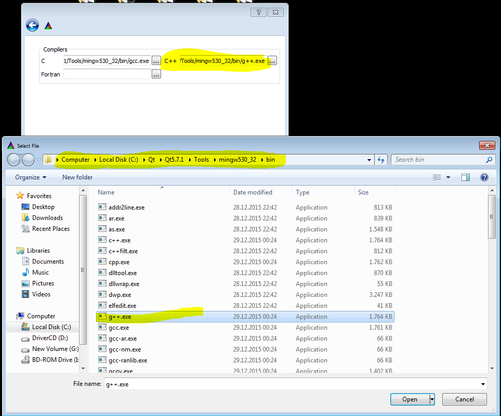
Task: Open the view options dropdown arrow
Action: [448, 177]
